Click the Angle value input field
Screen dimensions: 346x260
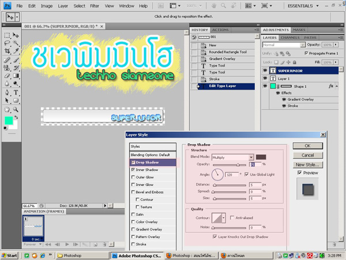point(232,174)
